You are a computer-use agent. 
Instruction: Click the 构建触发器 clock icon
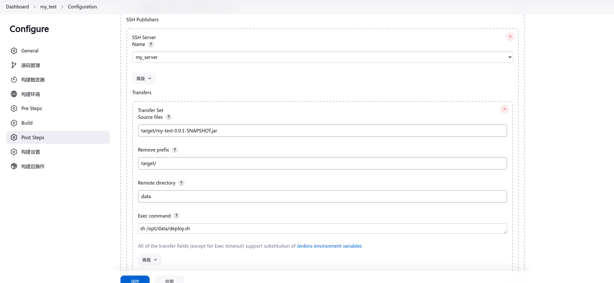point(14,80)
